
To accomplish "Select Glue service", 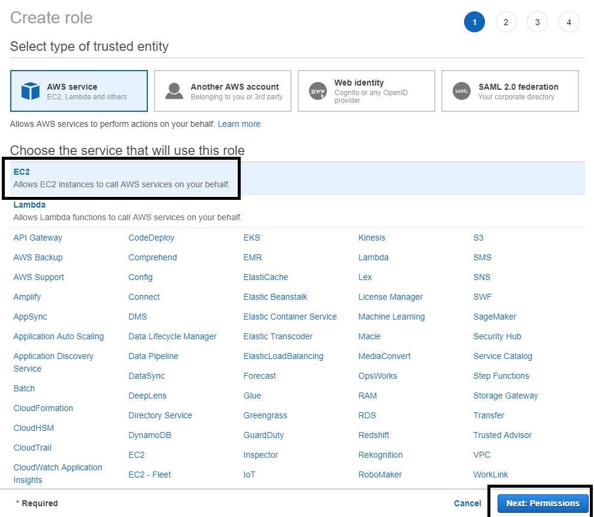I will click(252, 396).
